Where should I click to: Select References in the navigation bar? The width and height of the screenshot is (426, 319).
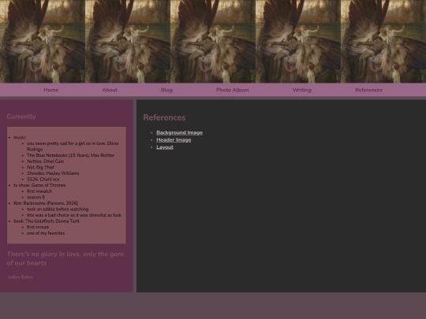[368, 90]
